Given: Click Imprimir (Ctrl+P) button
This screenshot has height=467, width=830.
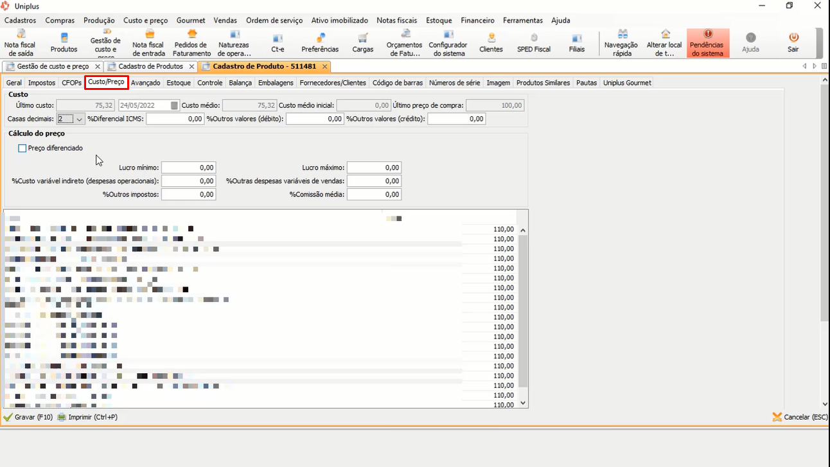Looking at the screenshot, I should pyautogui.click(x=87, y=417).
